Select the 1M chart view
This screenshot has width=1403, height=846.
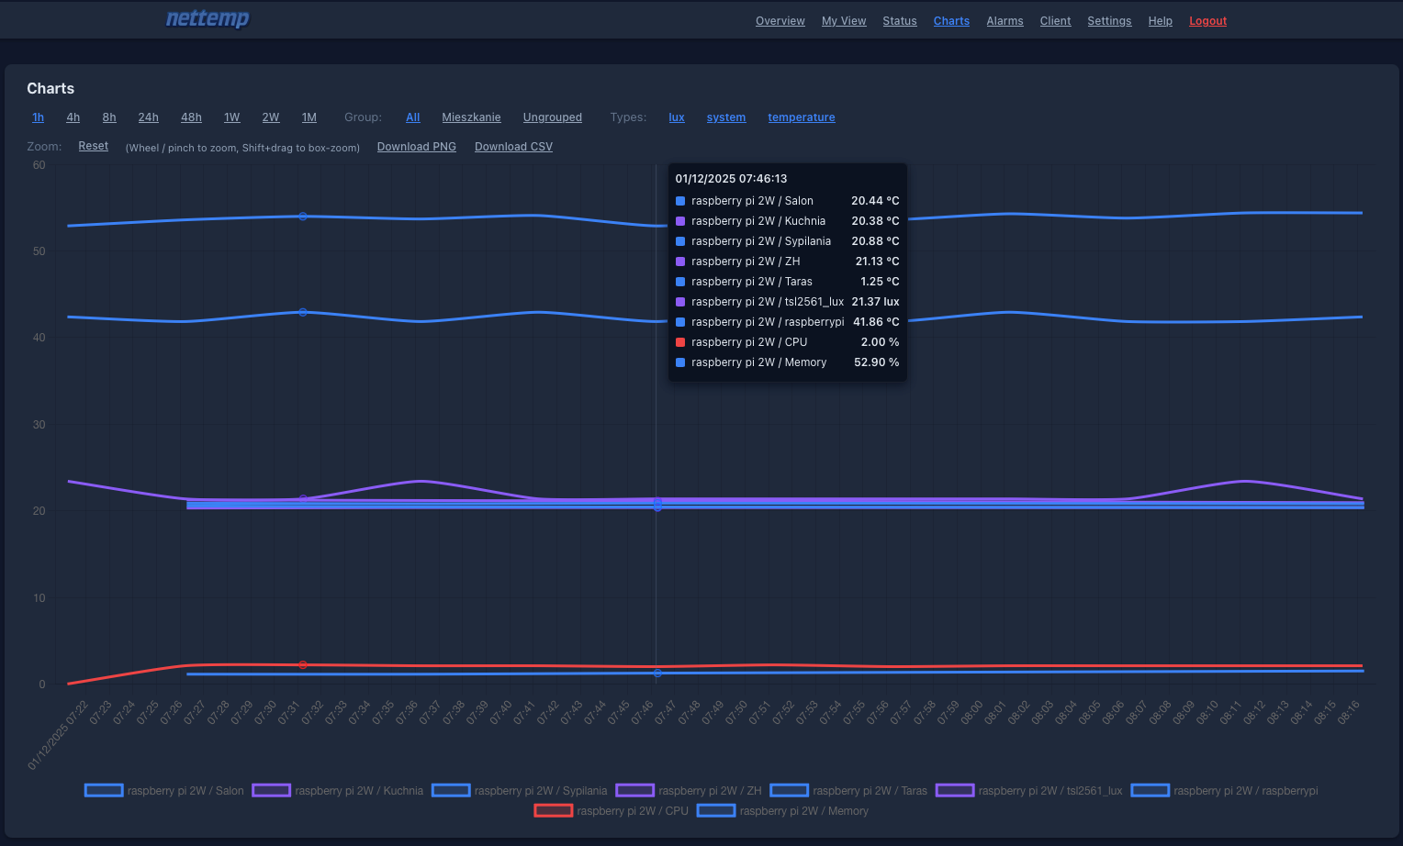point(309,117)
